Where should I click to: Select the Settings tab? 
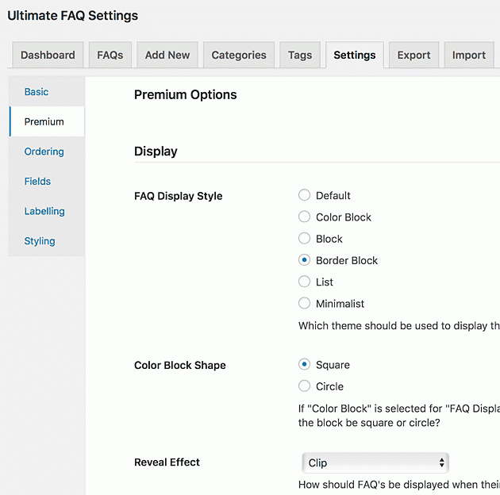click(355, 55)
